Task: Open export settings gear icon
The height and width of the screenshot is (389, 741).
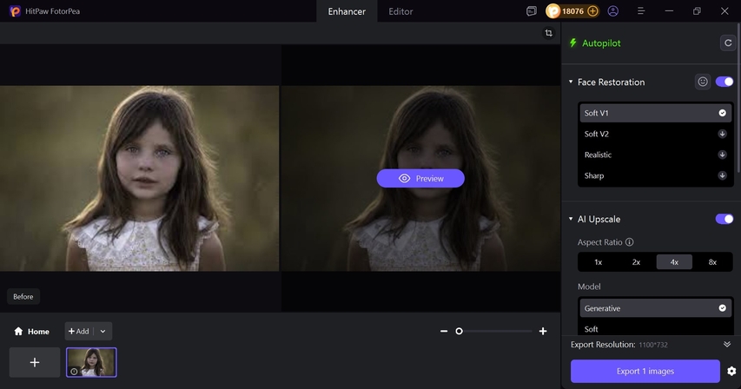Action: [x=731, y=372]
